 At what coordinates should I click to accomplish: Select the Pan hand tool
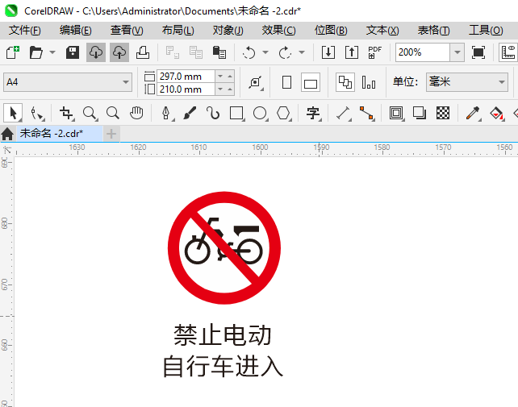tap(136, 113)
